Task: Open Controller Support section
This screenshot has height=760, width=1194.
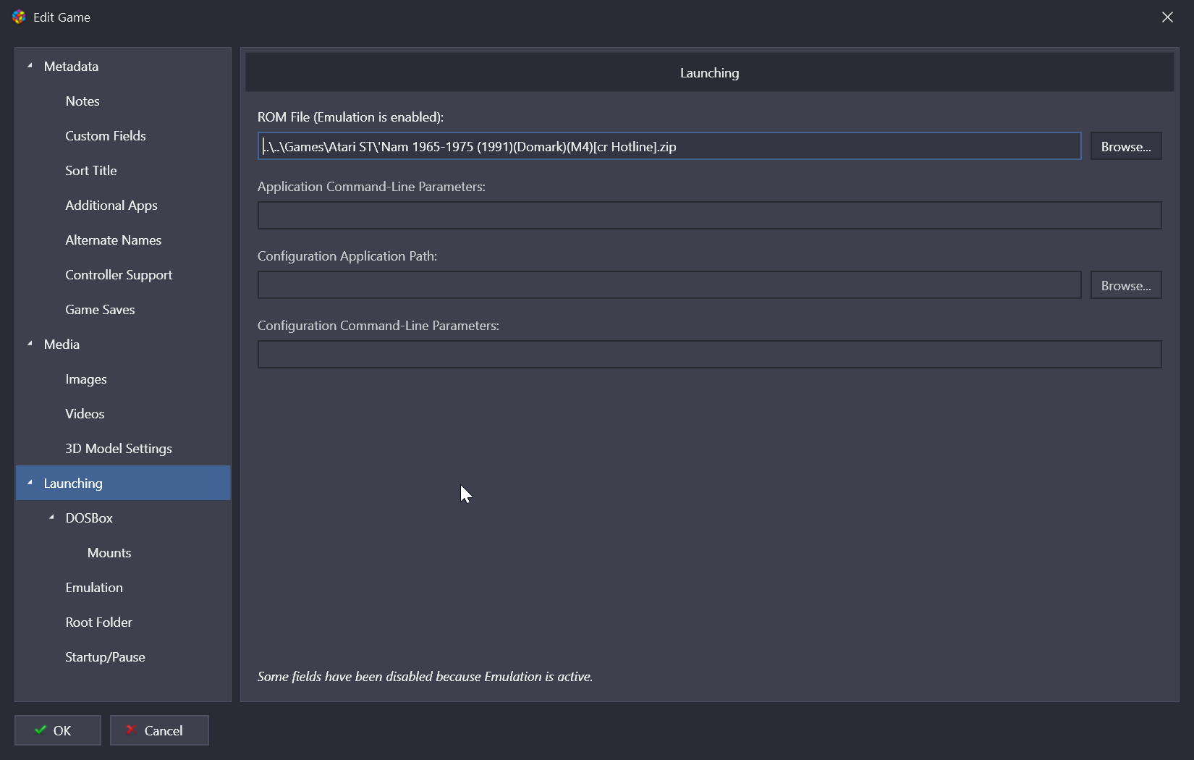Action: click(119, 275)
